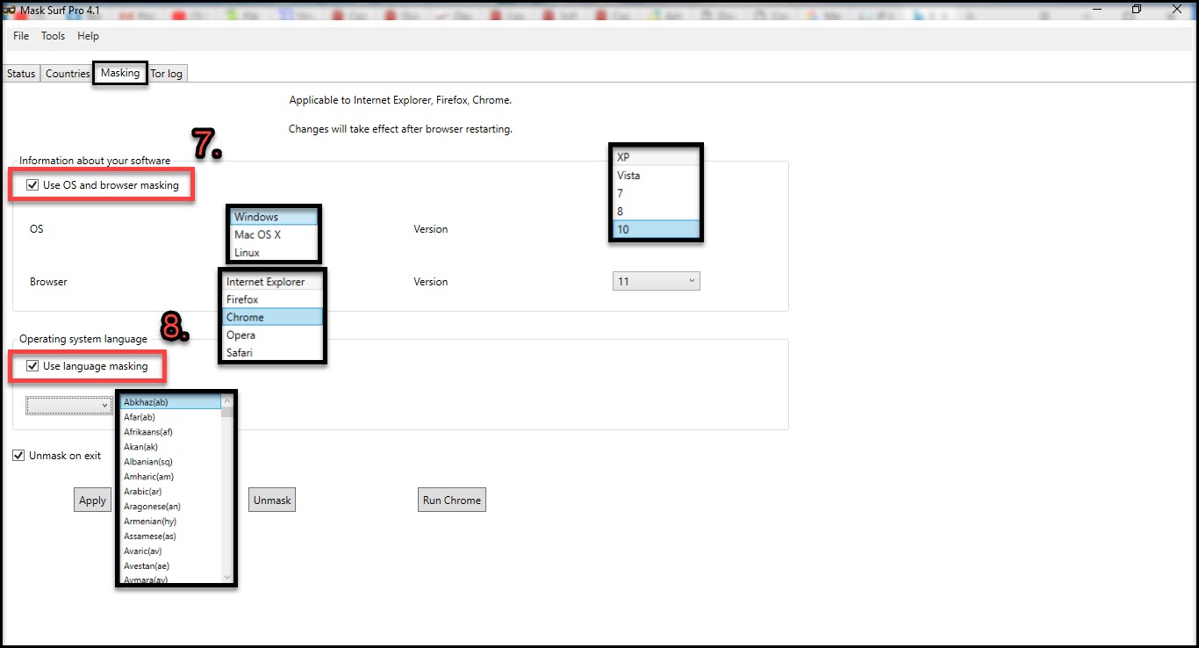Pick 10 in the OS version list
Image resolution: width=1199 pixels, height=648 pixels.
(x=656, y=229)
